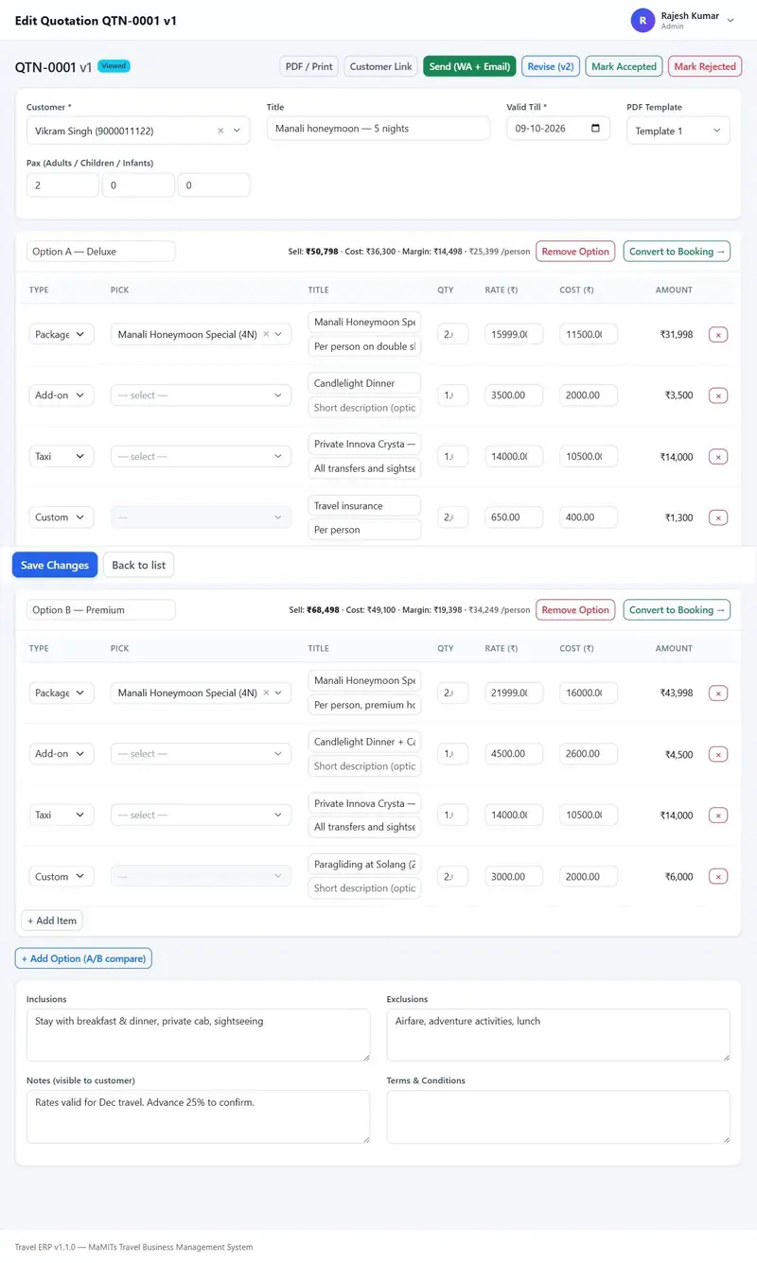Screen dimensions: 757x1263
Task: Click the Viewed status badge
Action: tap(114, 66)
